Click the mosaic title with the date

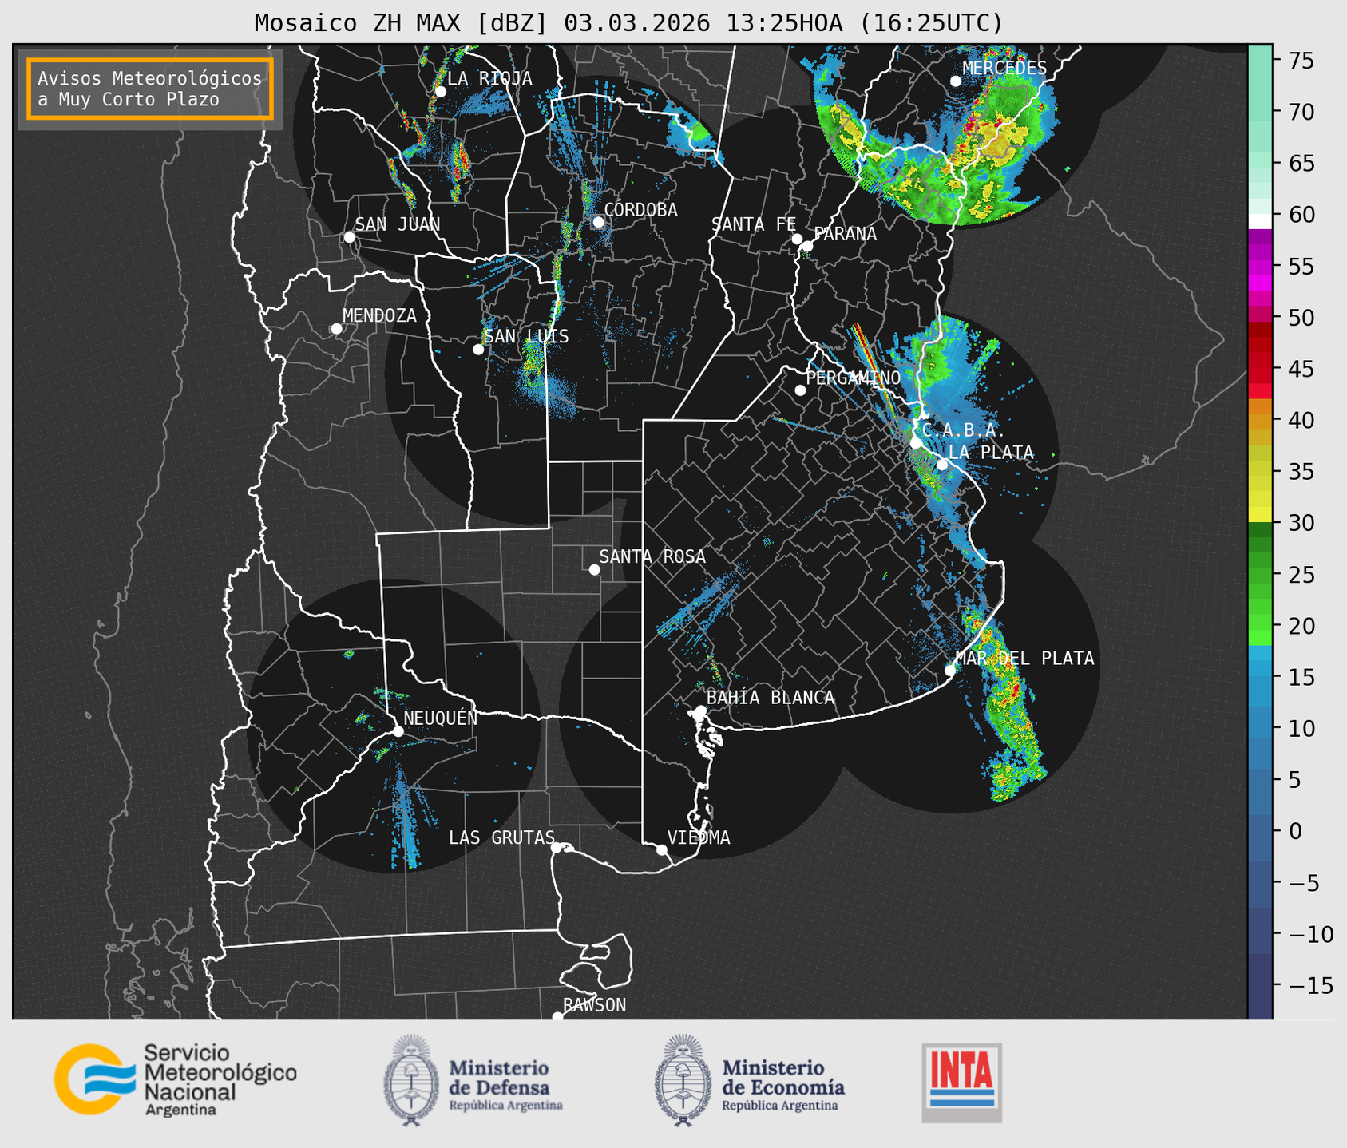tap(628, 23)
